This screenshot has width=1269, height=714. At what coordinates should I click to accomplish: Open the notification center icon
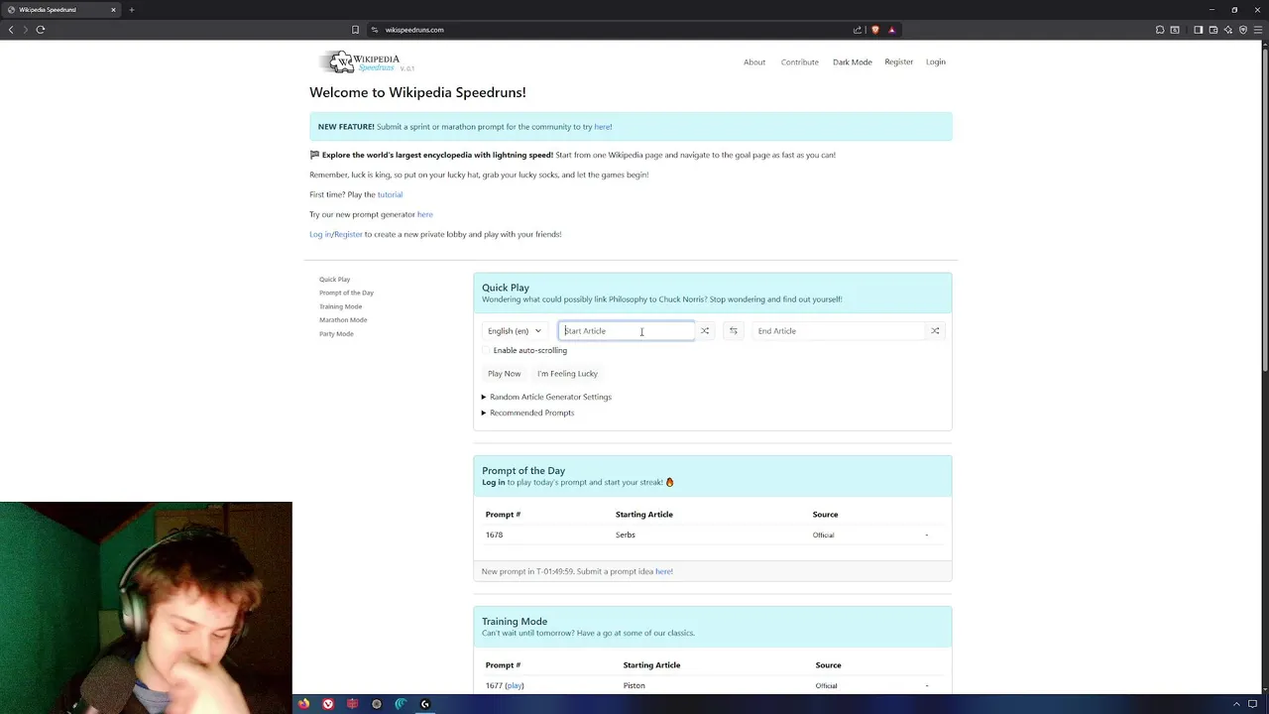(x=1253, y=704)
